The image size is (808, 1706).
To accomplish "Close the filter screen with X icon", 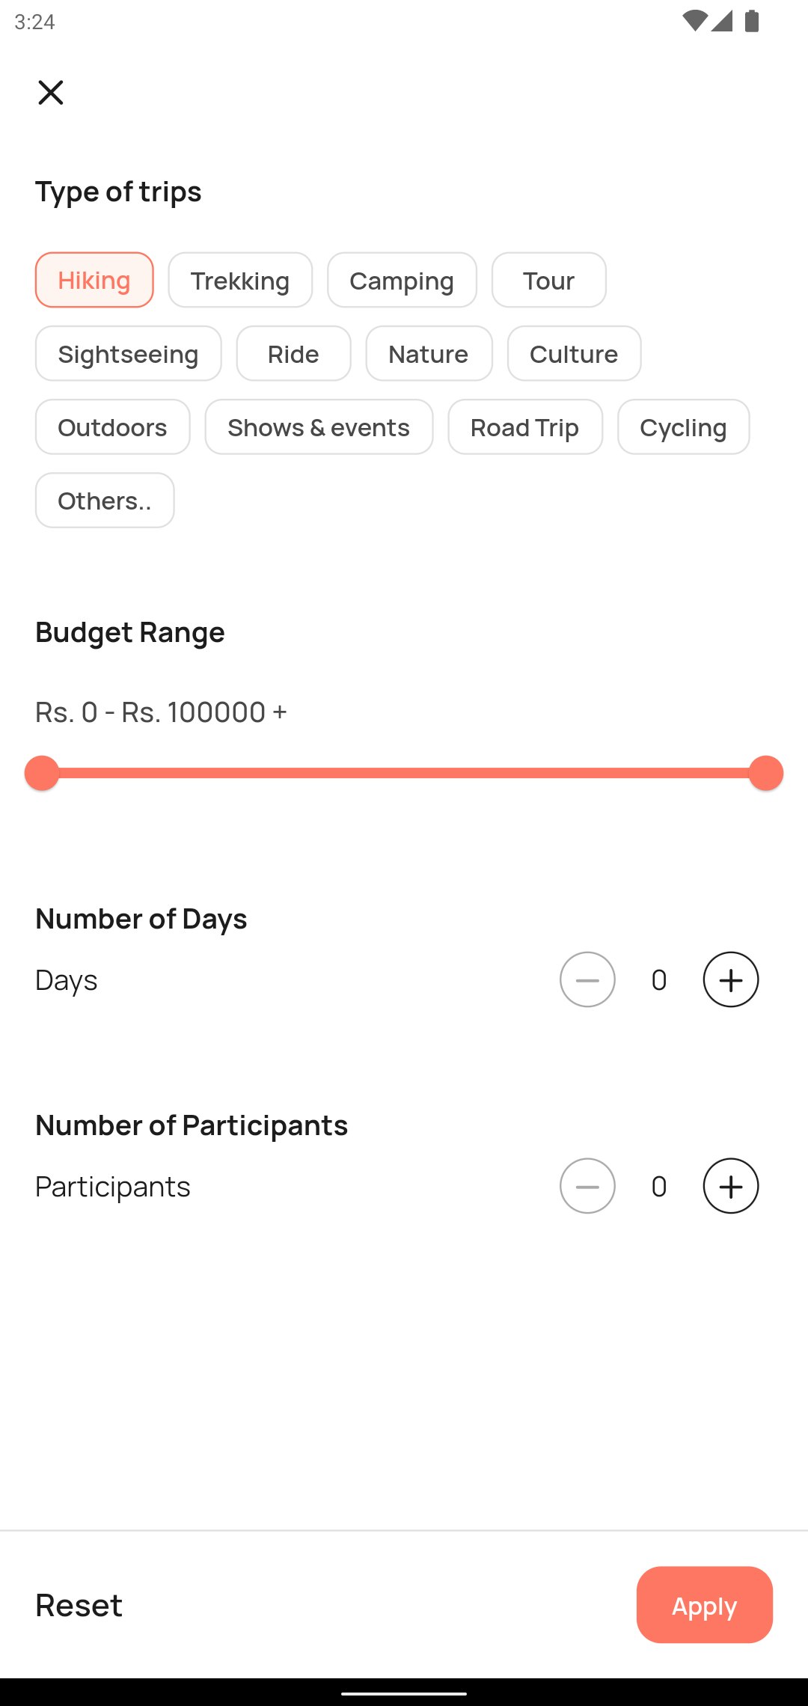I will [51, 93].
